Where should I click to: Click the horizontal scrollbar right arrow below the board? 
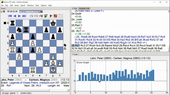tap(68, 90)
